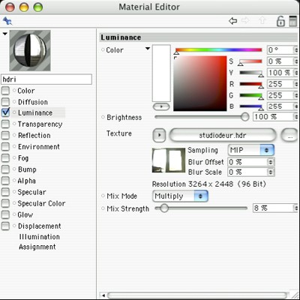
Task: Enable the Specular channel checkbox
Action: [x=5, y=192]
